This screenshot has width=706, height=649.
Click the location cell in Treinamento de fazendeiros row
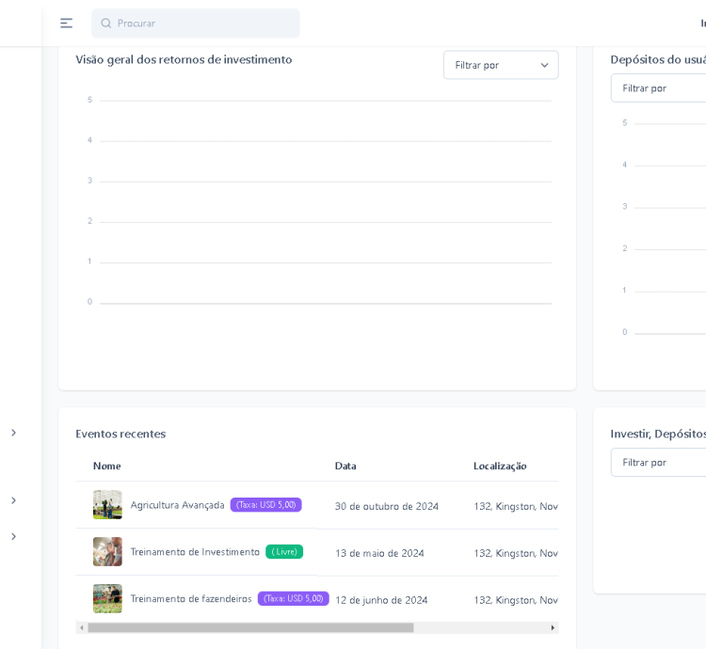tap(516, 600)
